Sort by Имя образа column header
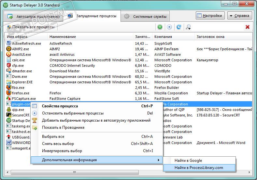The image size is (257, 180). (x=26, y=37)
